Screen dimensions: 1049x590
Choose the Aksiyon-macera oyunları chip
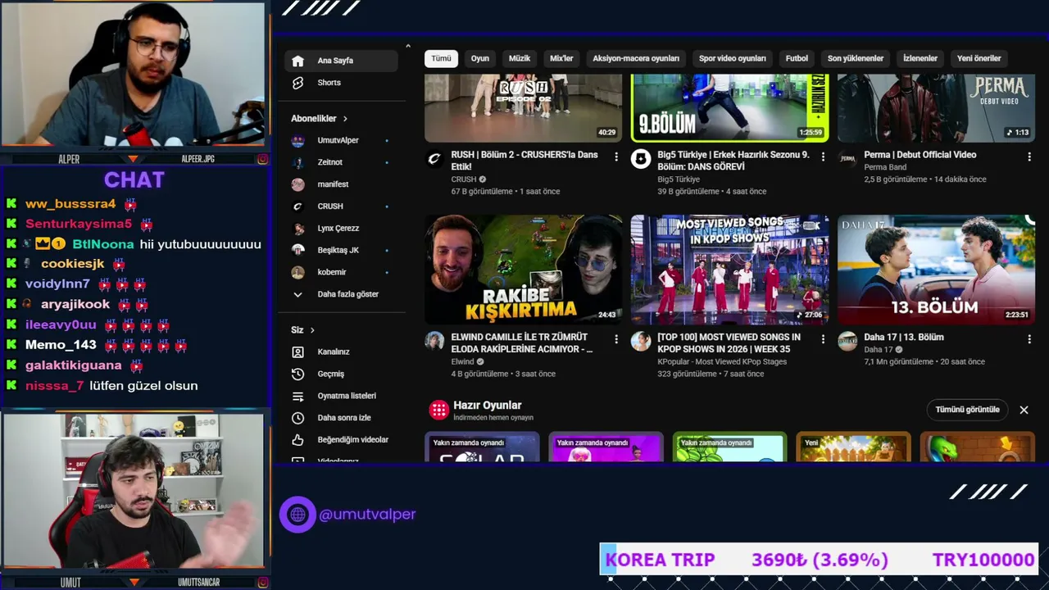point(636,58)
